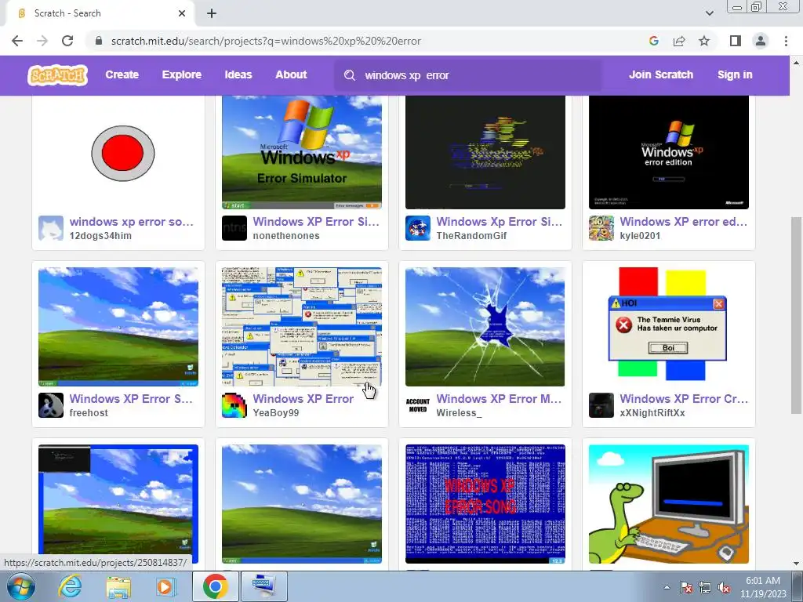The width and height of the screenshot is (803, 602).
Task: Click the search magnifier icon in Scratch bar
Action: click(x=350, y=75)
